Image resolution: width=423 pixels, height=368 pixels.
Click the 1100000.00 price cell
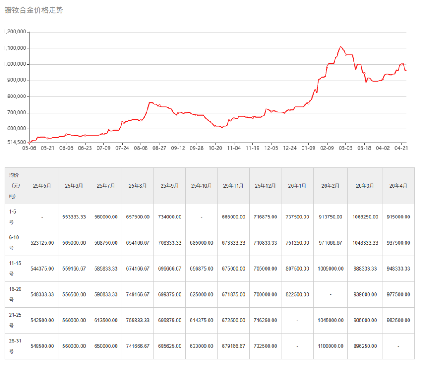330,347
